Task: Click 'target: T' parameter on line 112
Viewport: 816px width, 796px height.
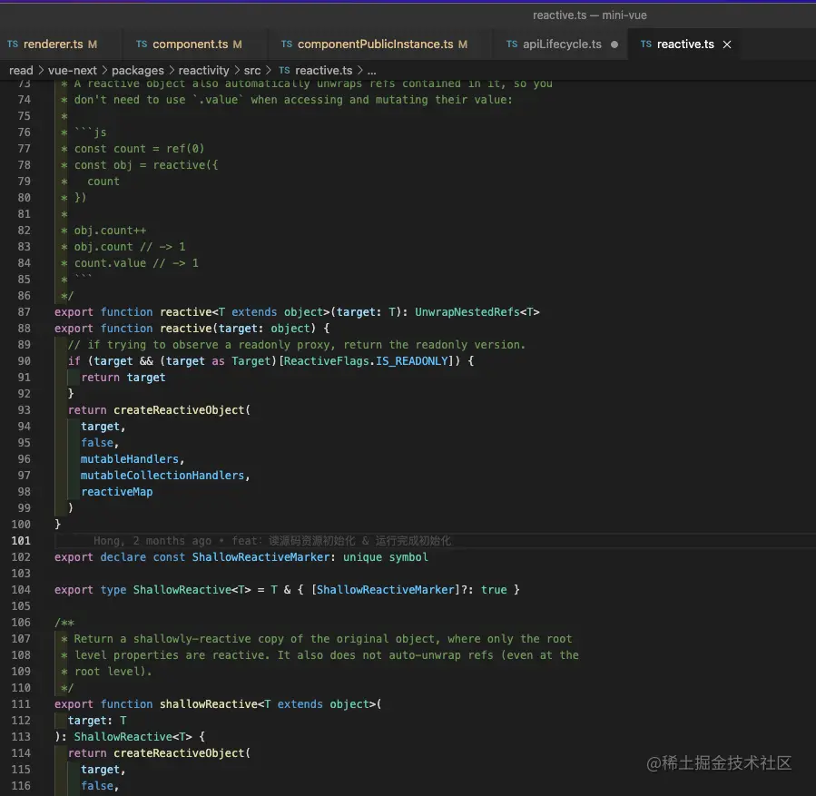Action: (97, 721)
